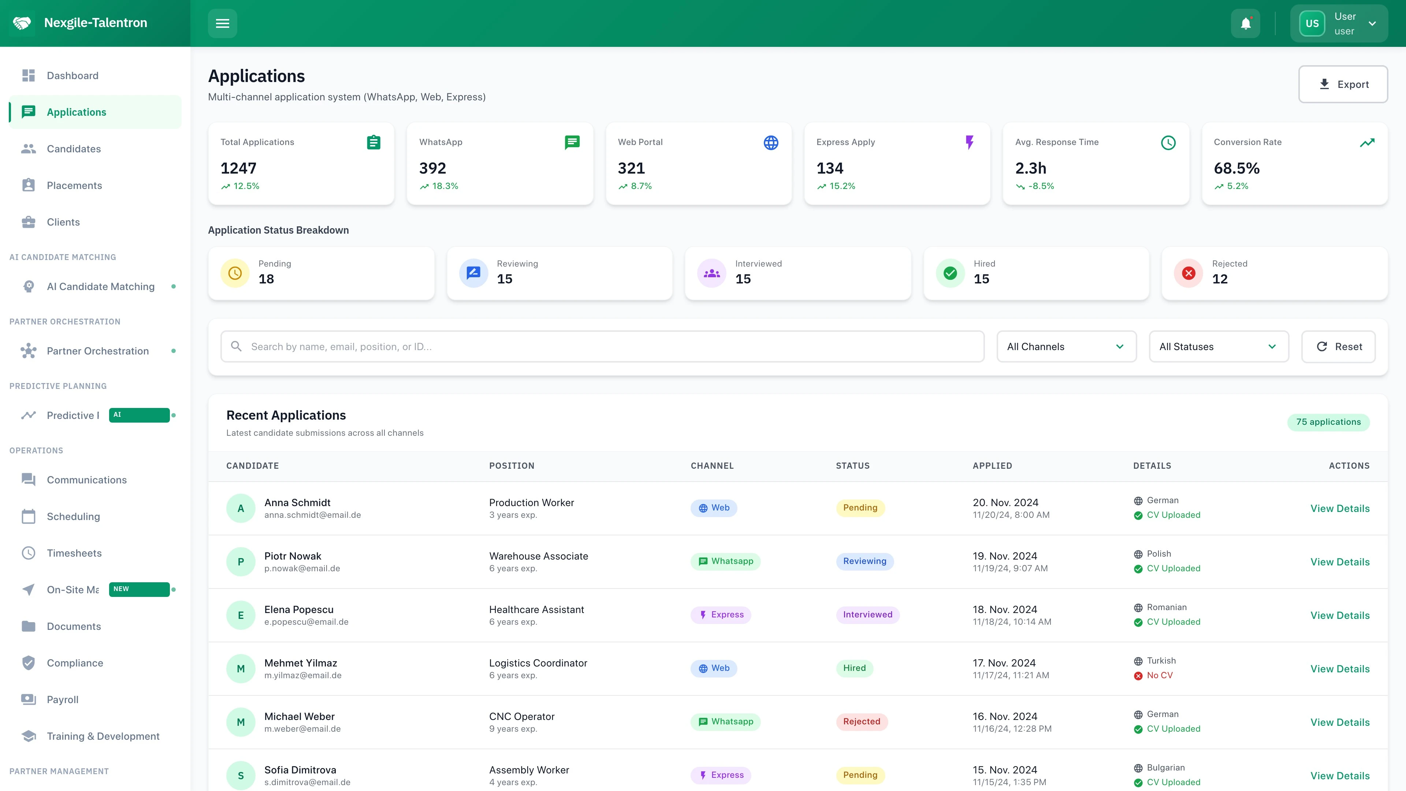View Details for Anna Schmidt
The height and width of the screenshot is (791, 1406).
[1340, 508]
